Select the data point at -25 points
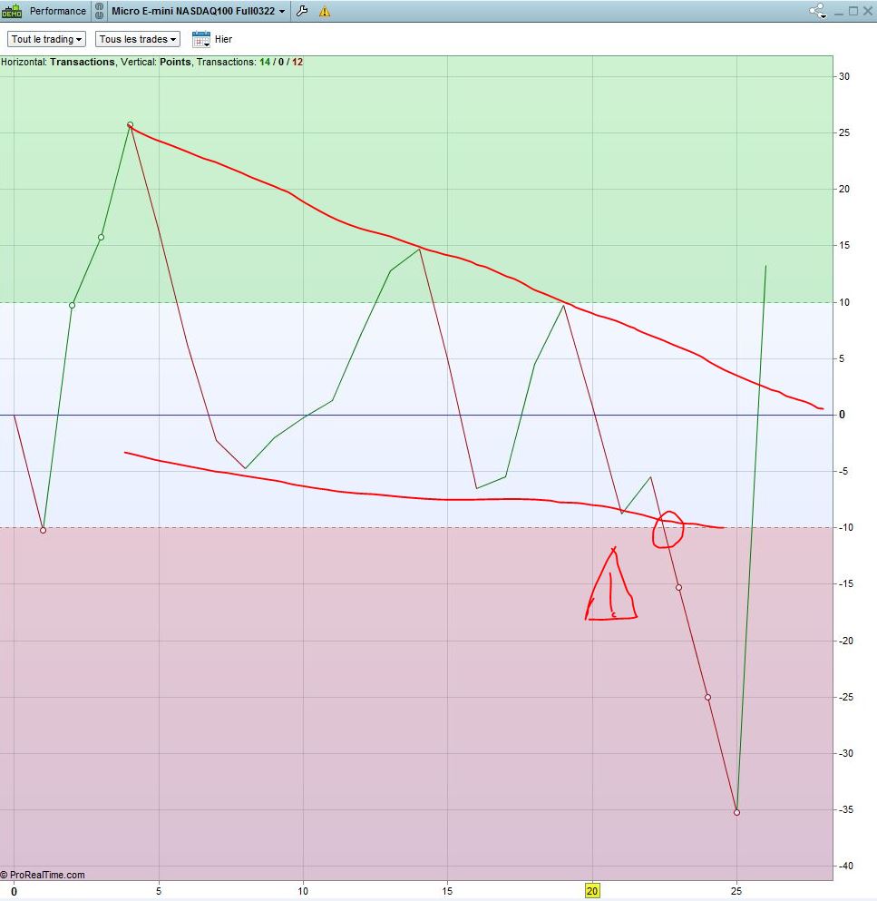The width and height of the screenshot is (877, 901). (707, 697)
